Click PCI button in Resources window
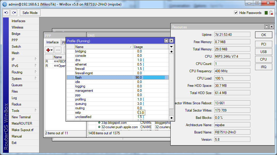 (264, 44)
